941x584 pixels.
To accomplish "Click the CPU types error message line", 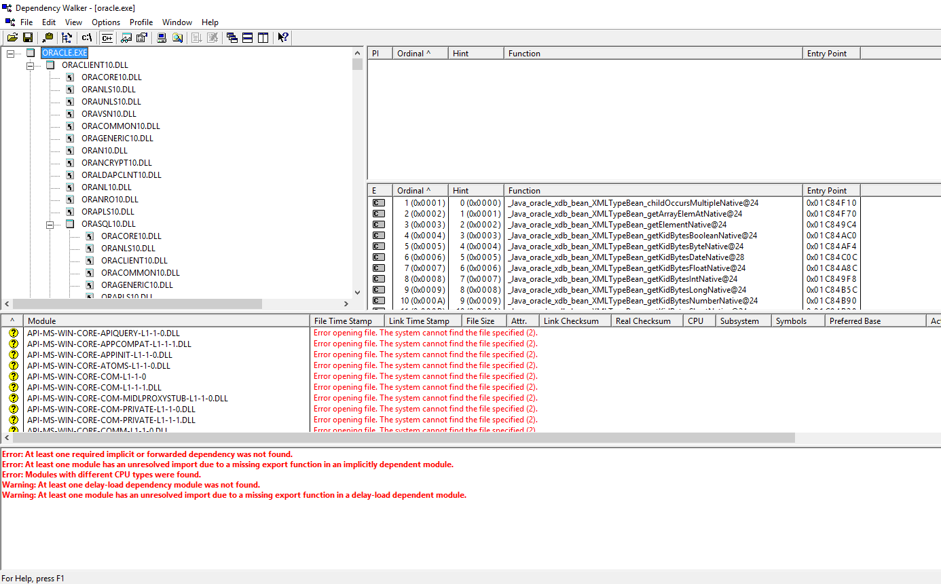I will pyautogui.click(x=102, y=475).
